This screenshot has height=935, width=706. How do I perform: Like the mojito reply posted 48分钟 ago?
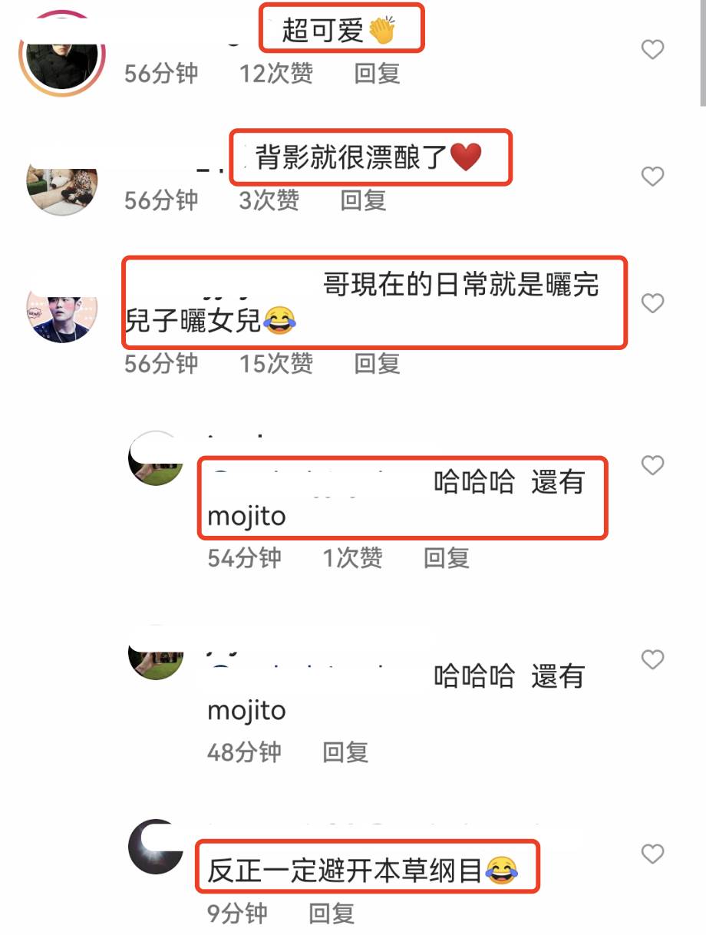tap(652, 659)
